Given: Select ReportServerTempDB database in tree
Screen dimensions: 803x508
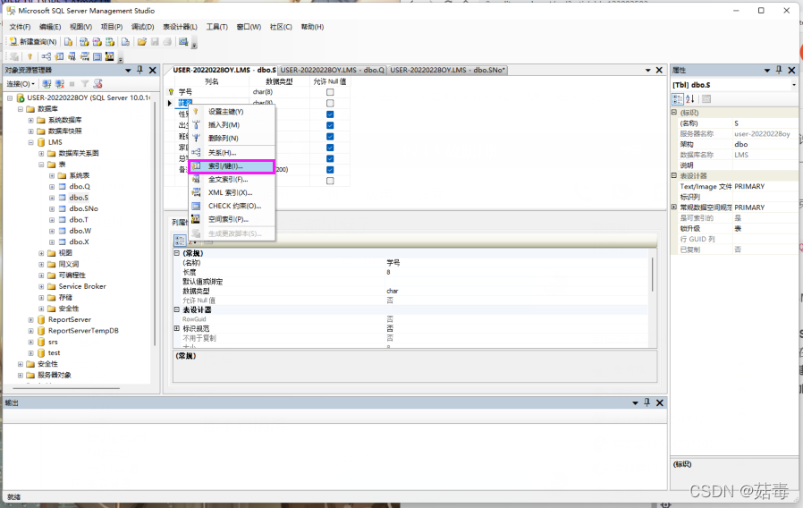Looking at the screenshot, I should pyautogui.click(x=83, y=331).
